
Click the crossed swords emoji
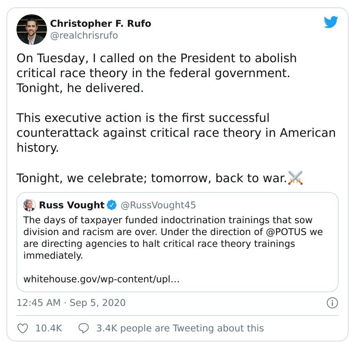point(295,178)
